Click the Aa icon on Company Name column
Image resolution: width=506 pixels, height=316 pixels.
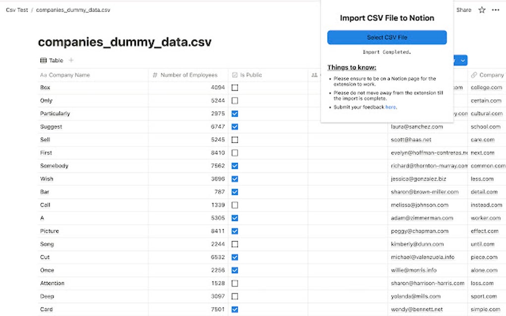[44, 75]
